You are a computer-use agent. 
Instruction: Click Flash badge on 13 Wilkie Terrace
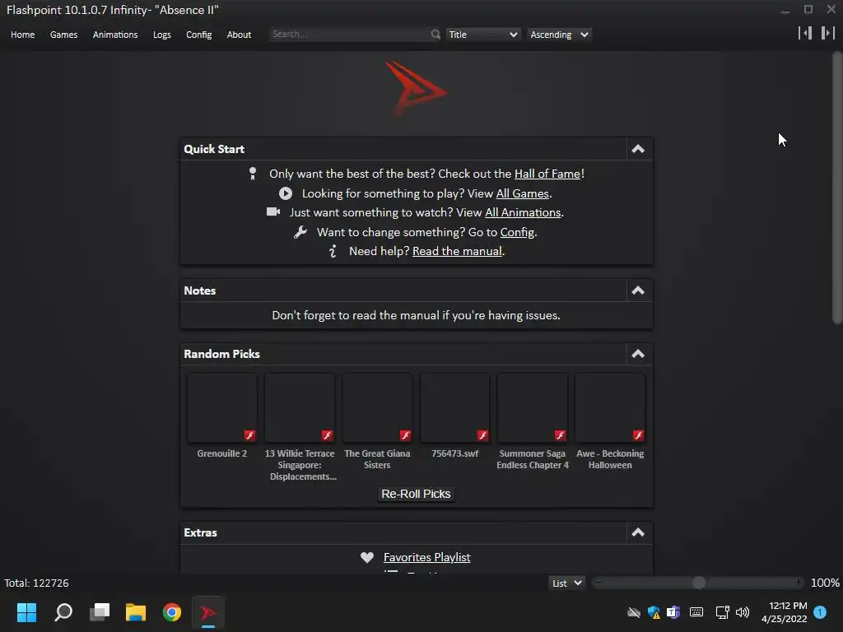(x=327, y=434)
